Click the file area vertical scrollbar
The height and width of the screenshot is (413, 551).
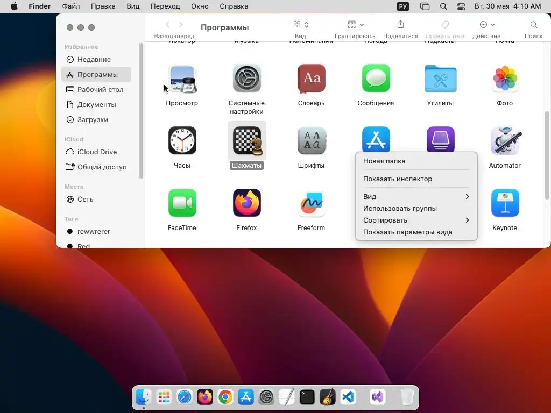547,155
